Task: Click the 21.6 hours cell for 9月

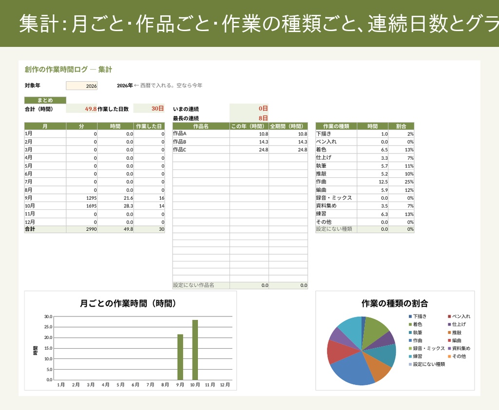Action: (115, 198)
